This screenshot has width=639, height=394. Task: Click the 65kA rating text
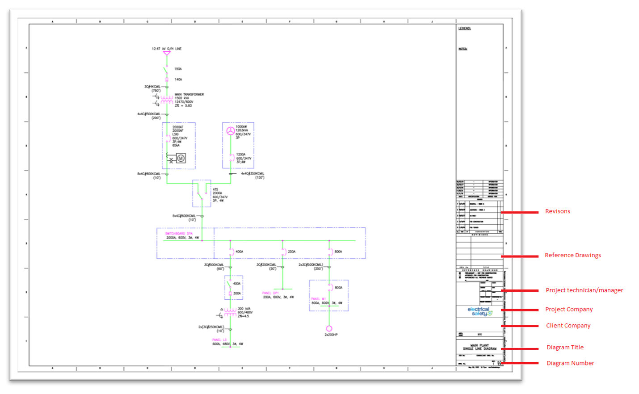coord(176,146)
